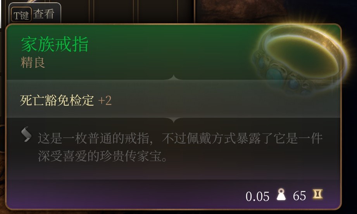This screenshot has height=214, width=357.
Task: Select the 查看 inspect prompt
Action: pos(44,14)
